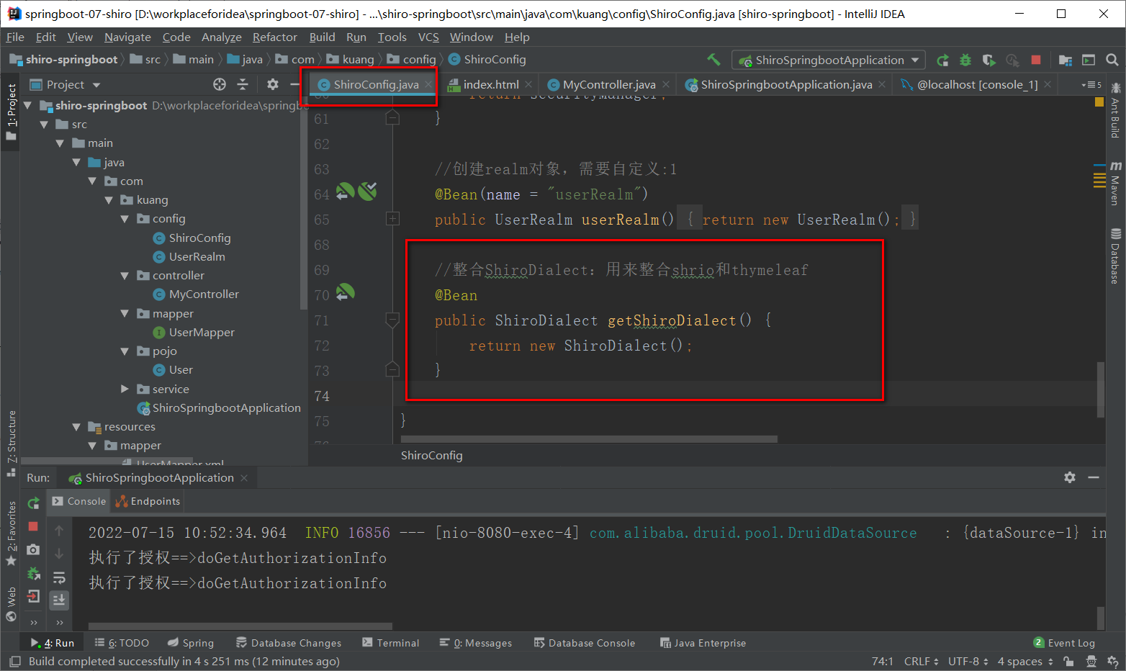Hide the Project tool window
1126x671 pixels.
(294, 84)
